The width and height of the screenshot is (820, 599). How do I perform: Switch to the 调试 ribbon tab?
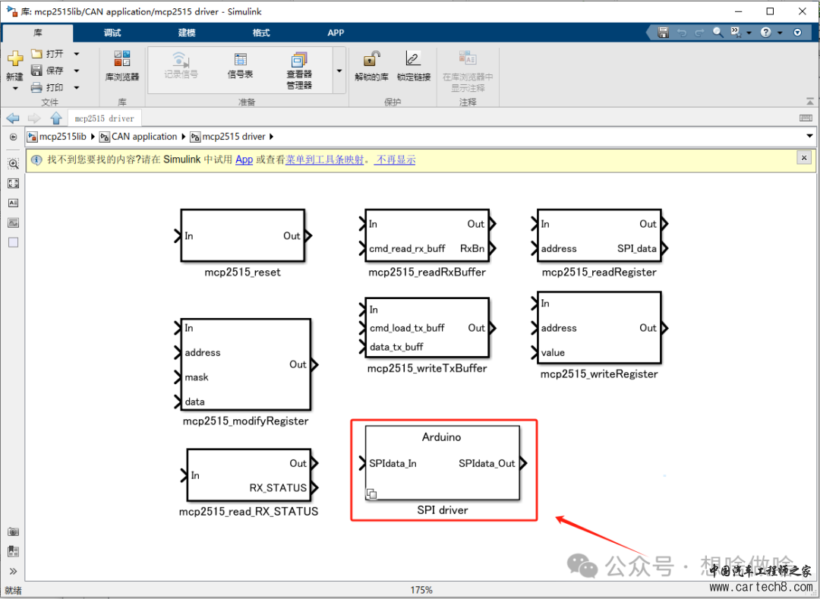point(112,33)
